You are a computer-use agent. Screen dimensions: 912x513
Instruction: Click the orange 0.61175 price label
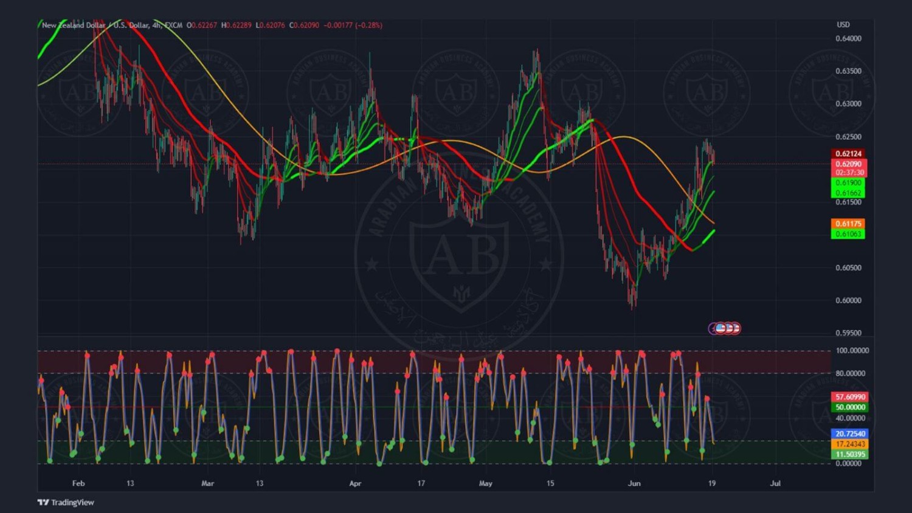[x=848, y=224]
